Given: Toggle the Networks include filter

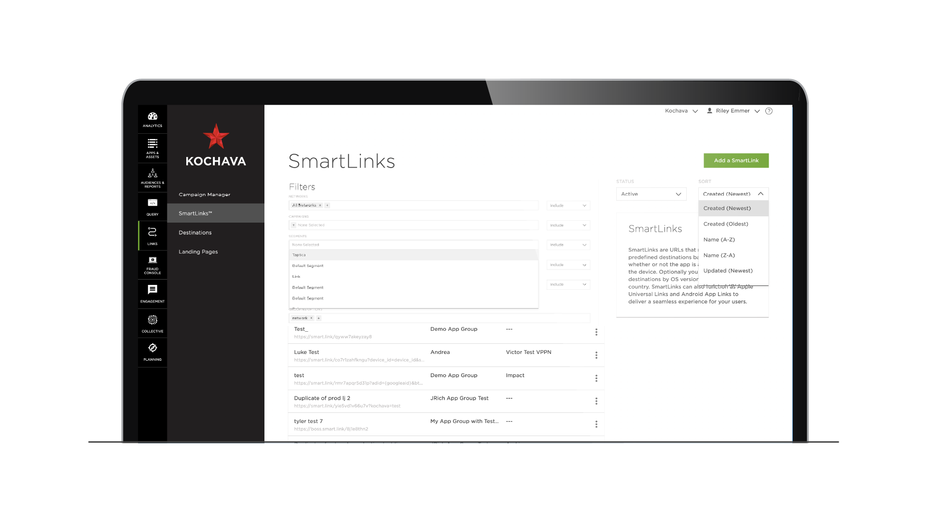Looking at the screenshot, I should click(x=567, y=205).
